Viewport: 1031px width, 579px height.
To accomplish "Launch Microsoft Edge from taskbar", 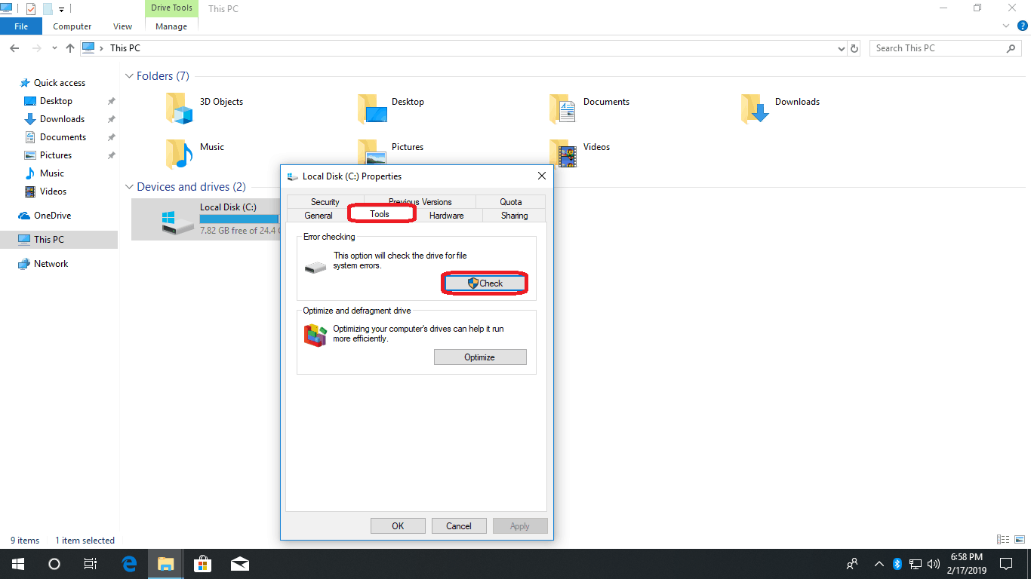I will tap(129, 564).
